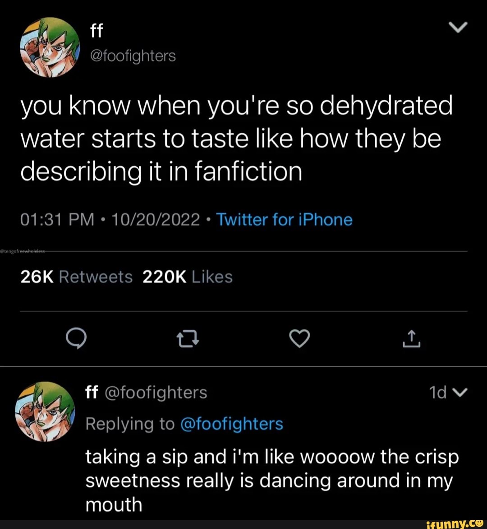Click the 220K Likes count
487x529 pixels.
coord(187,276)
